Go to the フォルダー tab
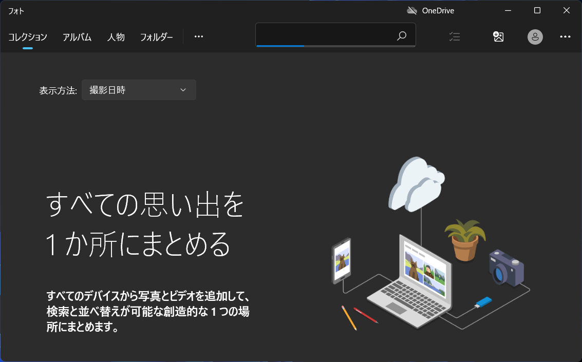The height and width of the screenshot is (362, 582). point(156,37)
